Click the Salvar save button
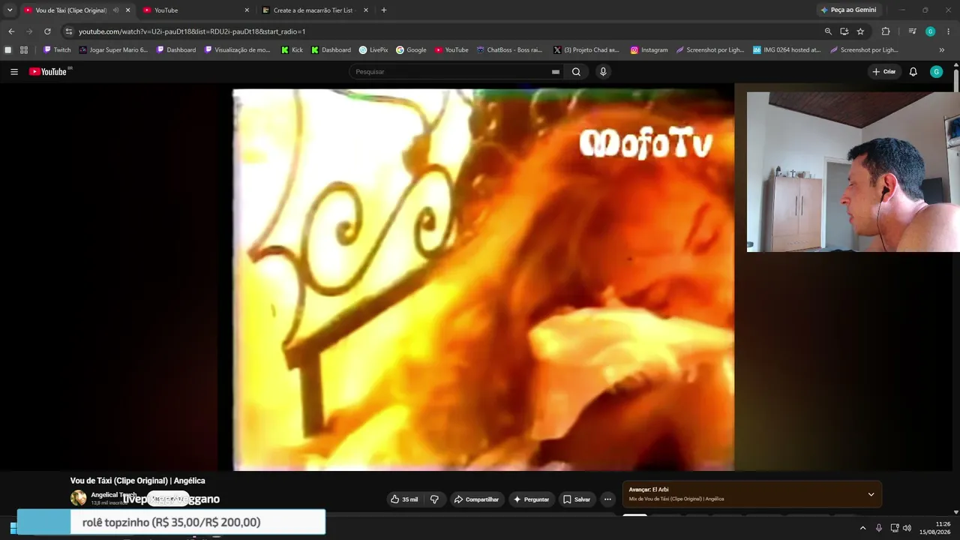960x540 pixels. coord(577,499)
